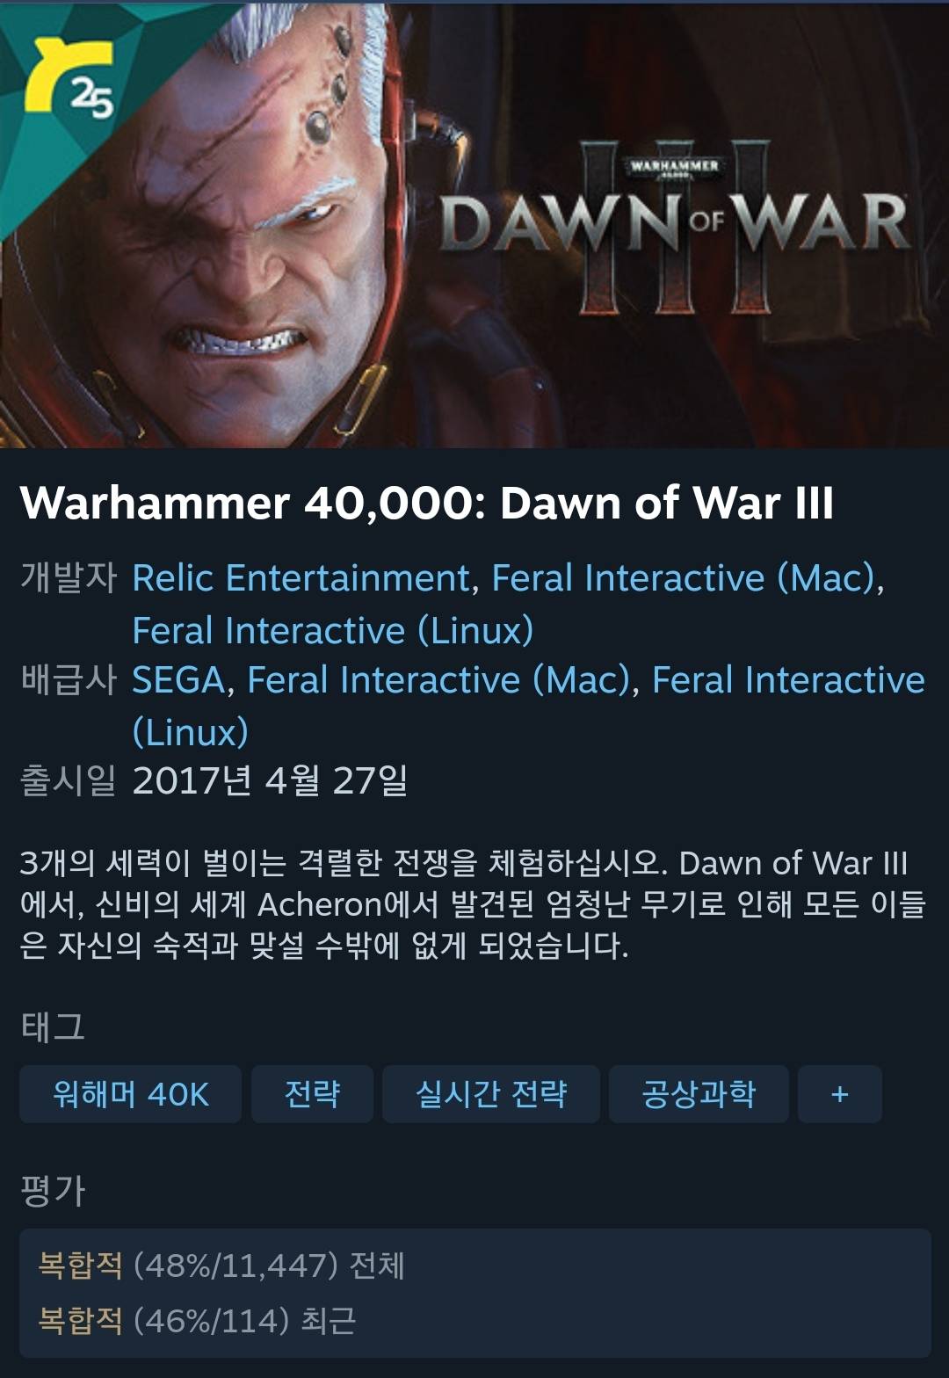Viewport: 949px width, 1378px height.
Task: Open the Dawn of War III banner image
Action: pos(474,225)
